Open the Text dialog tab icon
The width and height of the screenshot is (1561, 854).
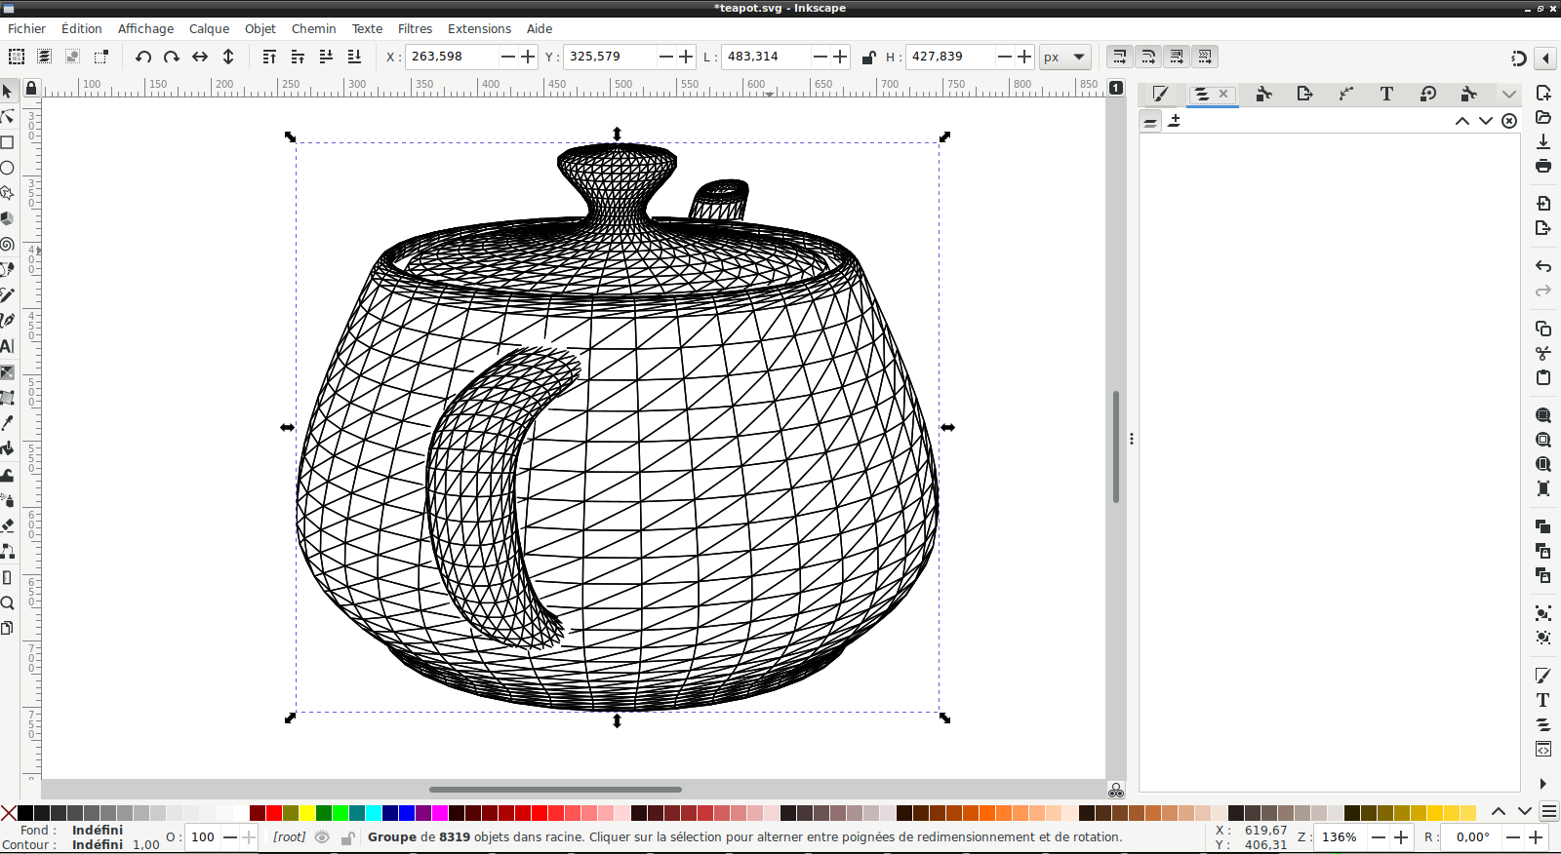(x=1386, y=94)
